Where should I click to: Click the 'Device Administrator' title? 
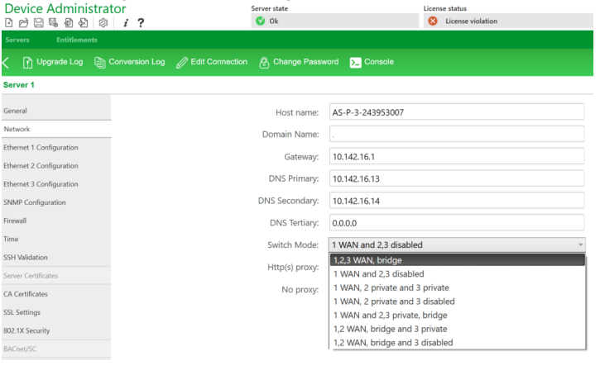tap(65, 8)
